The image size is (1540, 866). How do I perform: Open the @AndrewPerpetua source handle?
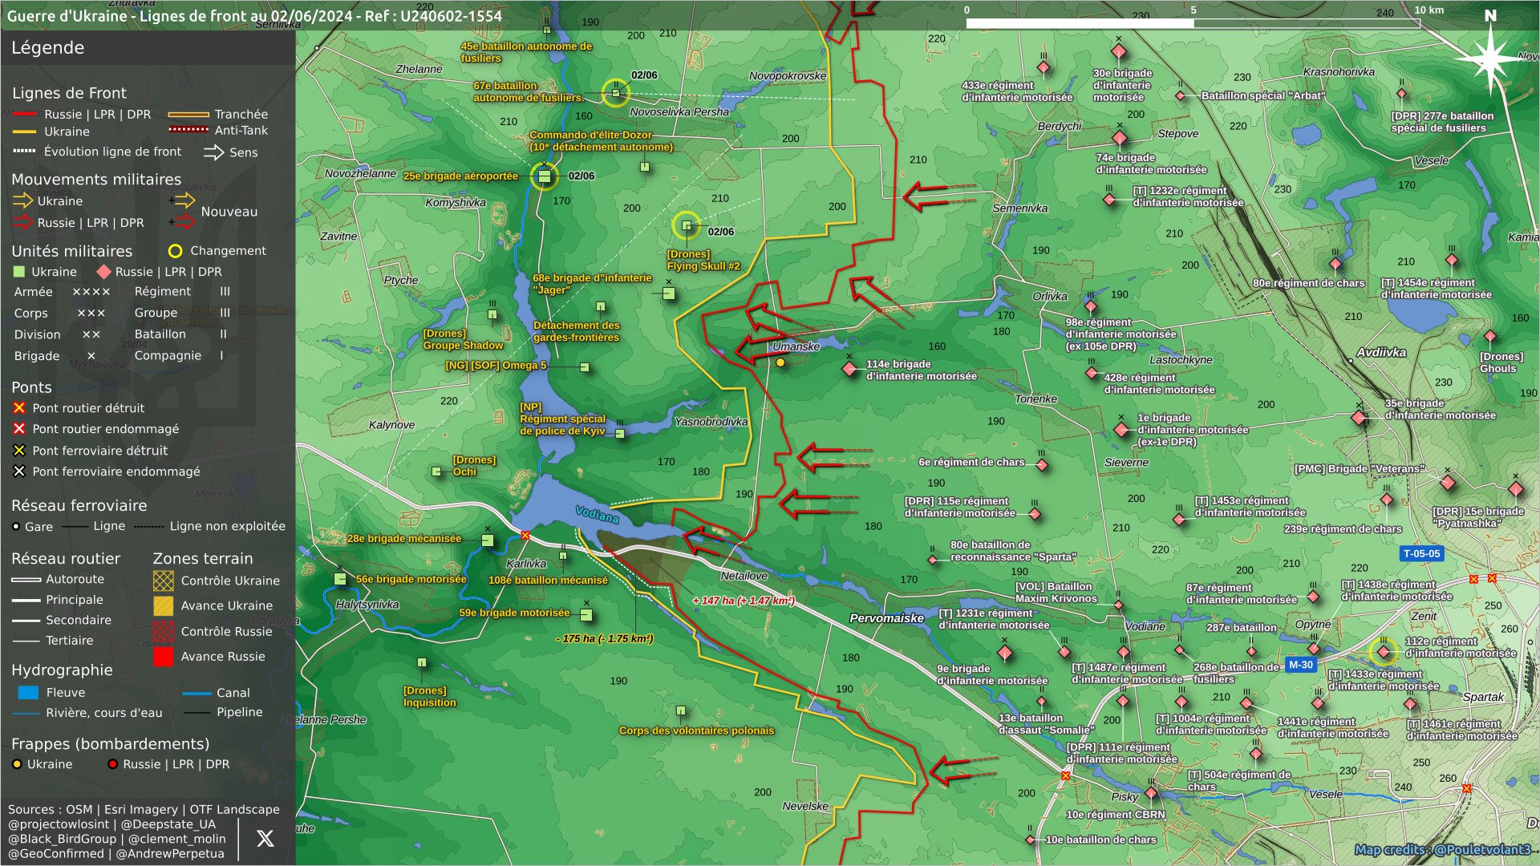point(170,853)
